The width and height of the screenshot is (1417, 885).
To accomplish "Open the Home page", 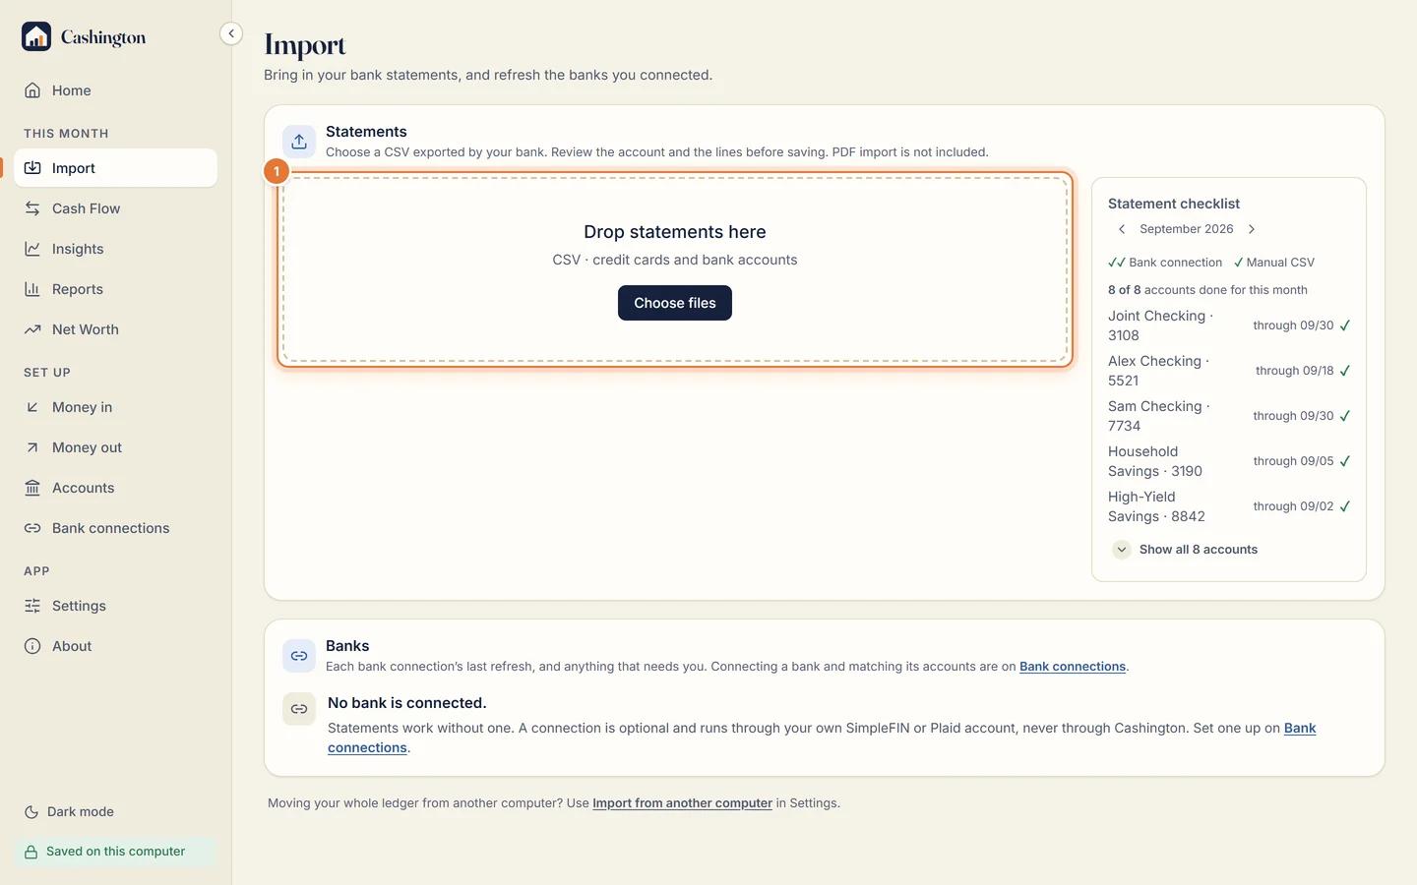I will pos(116,90).
